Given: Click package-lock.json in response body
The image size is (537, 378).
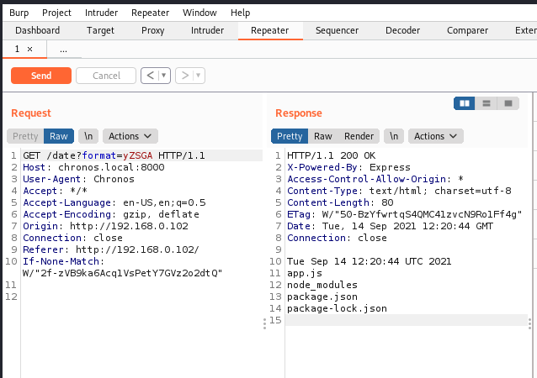Looking at the screenshot, I should pos(337,308).
